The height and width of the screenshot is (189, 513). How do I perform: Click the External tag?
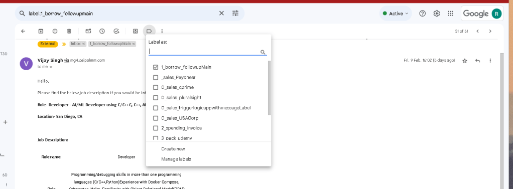tap(48, 44)
